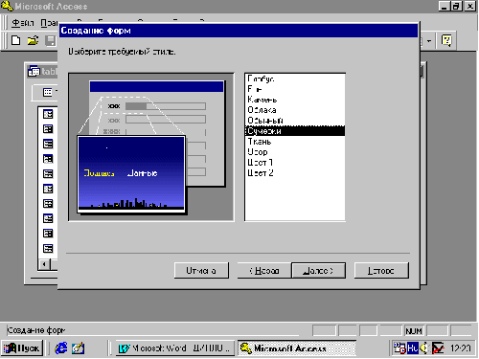Click the Save diskette toolbar icon
Screen dimensions: 479x359
[x=50, y=40]
